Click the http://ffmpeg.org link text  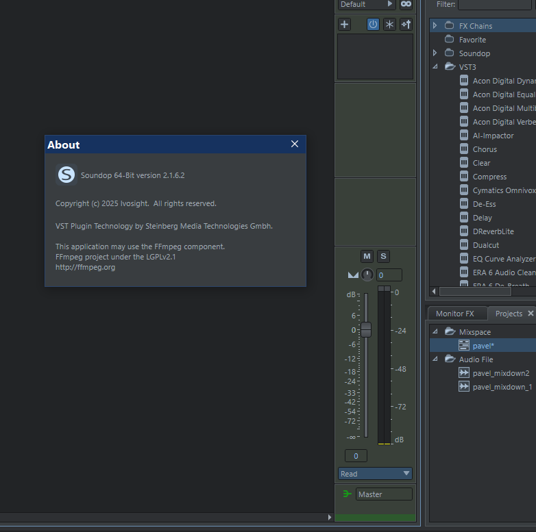click(85, 267)
